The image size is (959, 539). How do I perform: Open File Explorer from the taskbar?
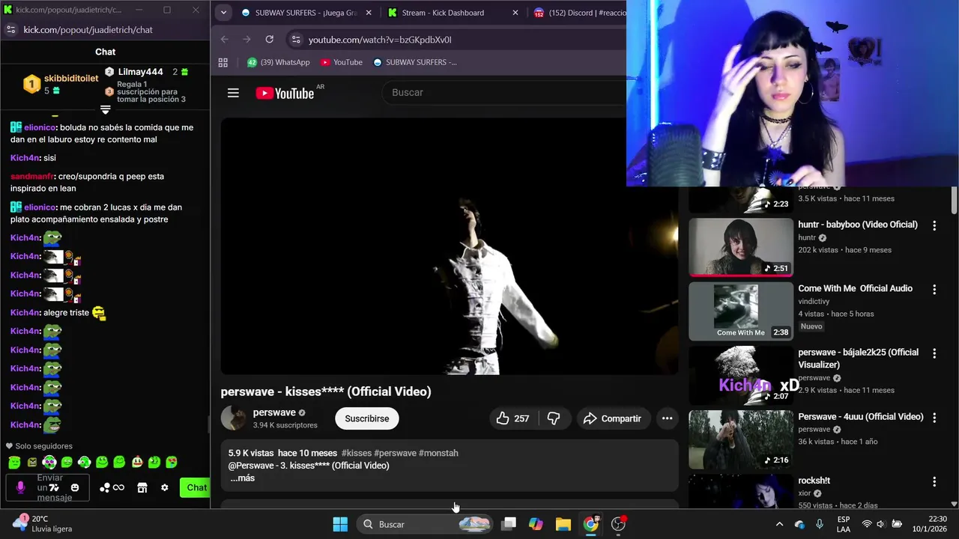pos(563,524)
